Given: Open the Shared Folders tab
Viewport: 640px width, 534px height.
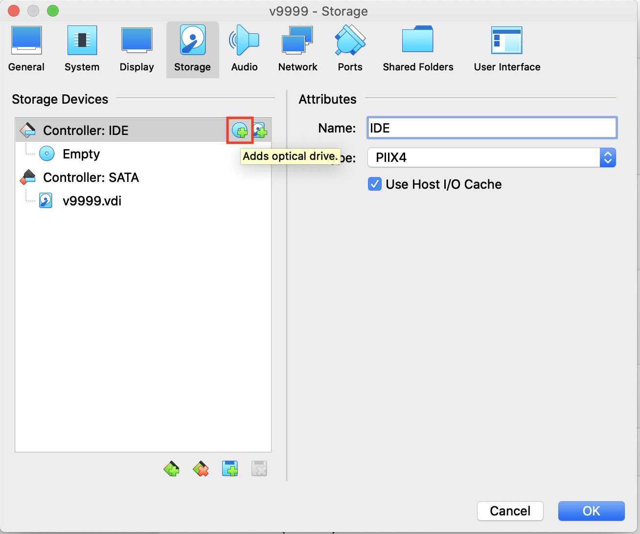Looking at the screenshot, I should tap(418, 49).
